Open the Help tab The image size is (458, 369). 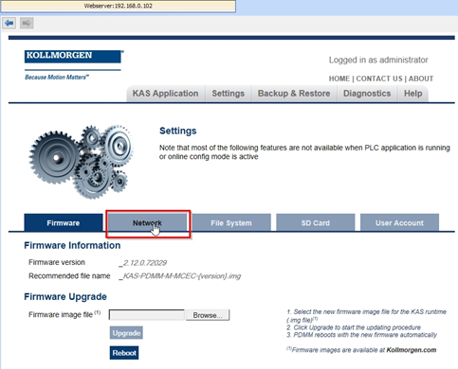point(413,94)
